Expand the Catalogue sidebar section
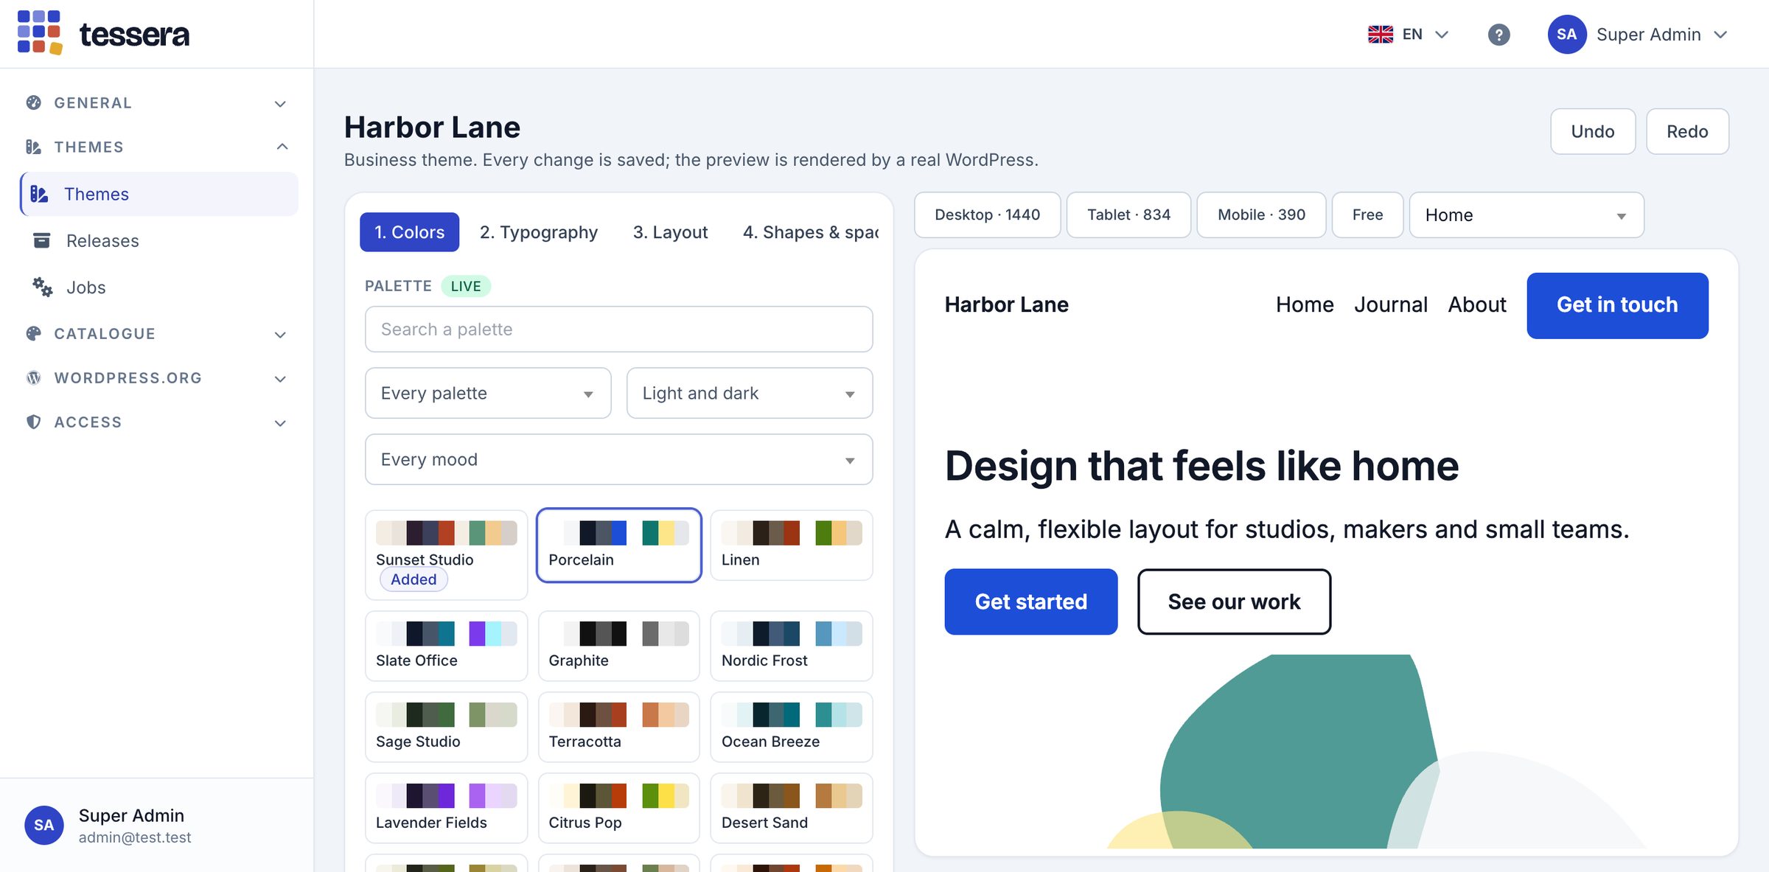 (x=156, y=334)
